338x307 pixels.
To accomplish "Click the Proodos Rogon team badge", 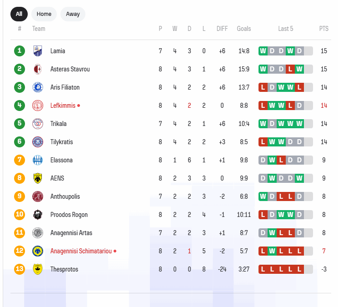I will [x=38, y=215].
